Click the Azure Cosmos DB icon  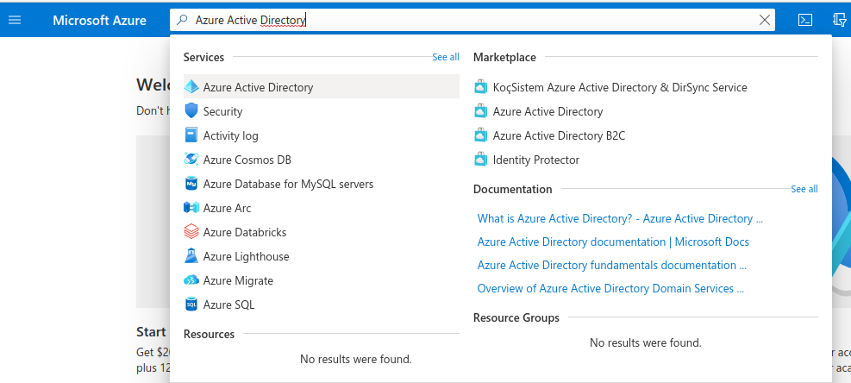tap(191, 160)
